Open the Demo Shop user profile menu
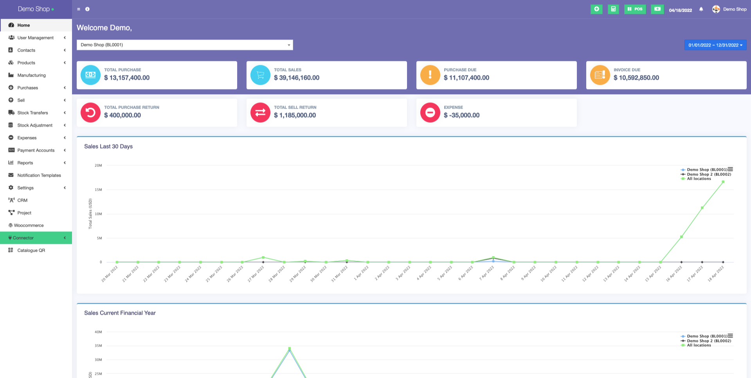Viewport: 751px width, 378px height. [x=729, y=9]
